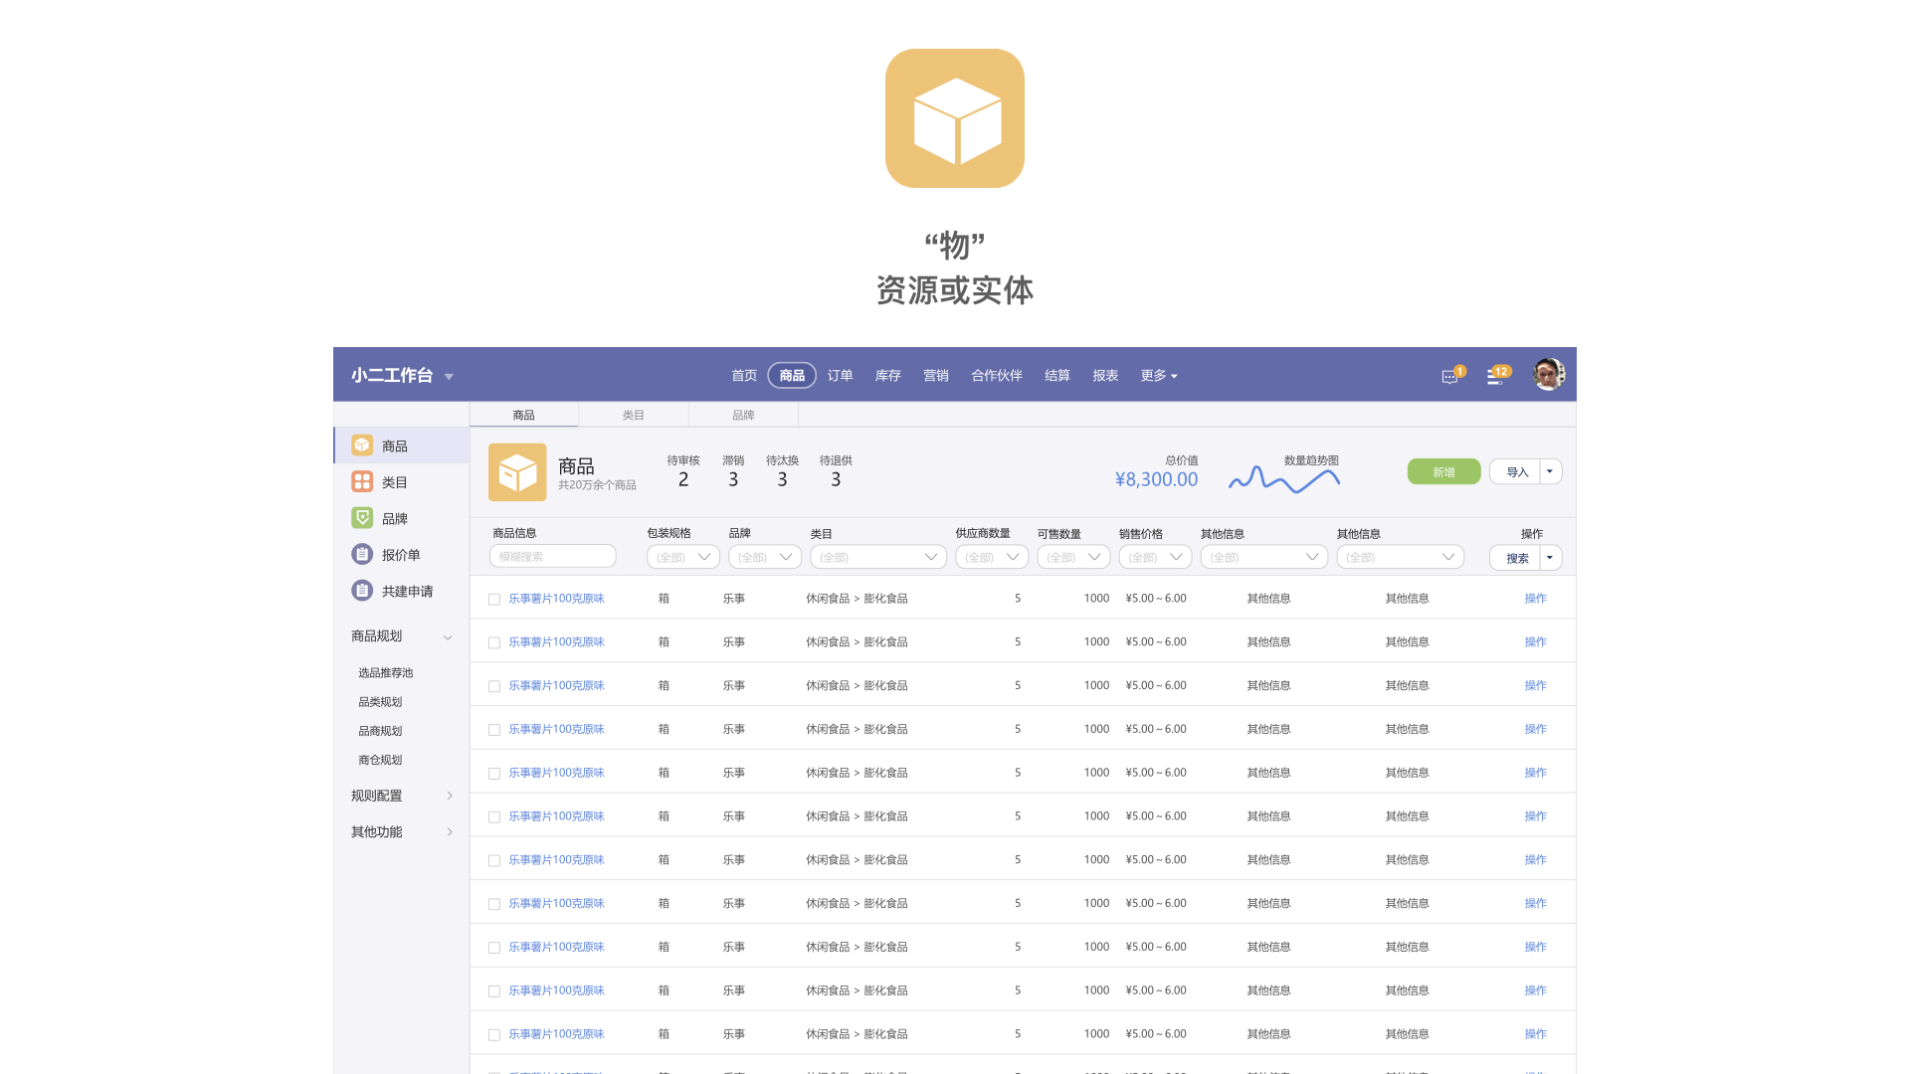Open the 共建申请 sidebar icon

362,591
